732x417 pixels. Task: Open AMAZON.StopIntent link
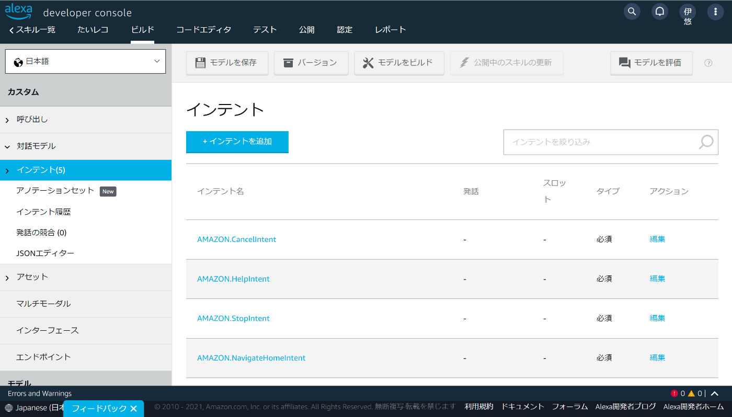click(233, 318)
